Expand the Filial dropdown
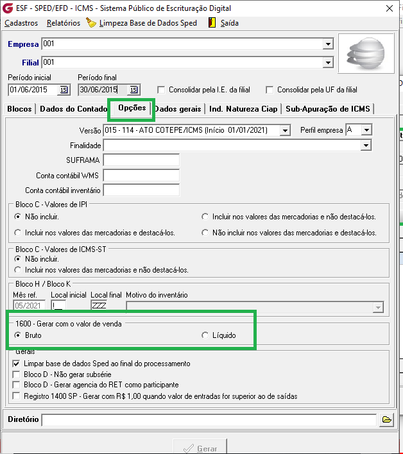The width and height of the screenshot is (403, 454). tap(328, 63)
